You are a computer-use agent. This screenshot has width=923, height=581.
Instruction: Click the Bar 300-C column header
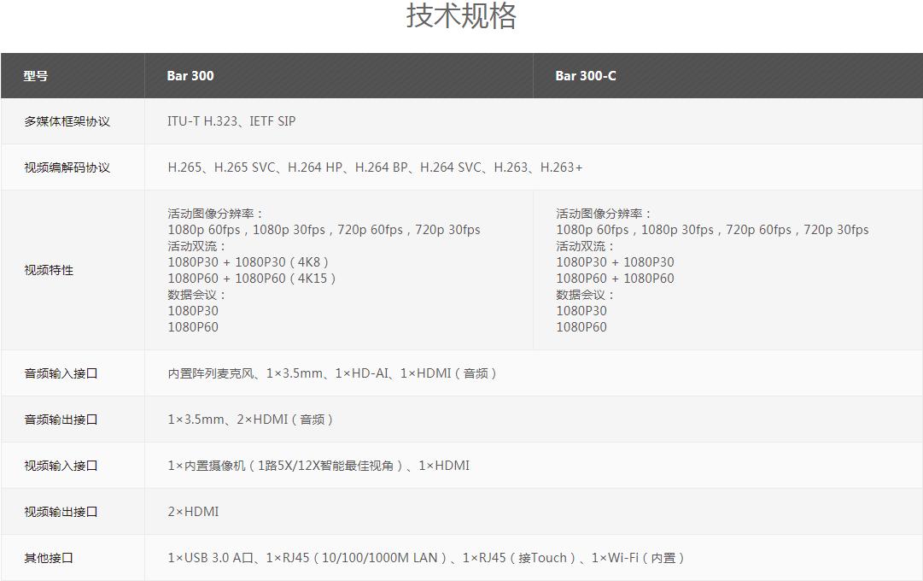[585, 76]
